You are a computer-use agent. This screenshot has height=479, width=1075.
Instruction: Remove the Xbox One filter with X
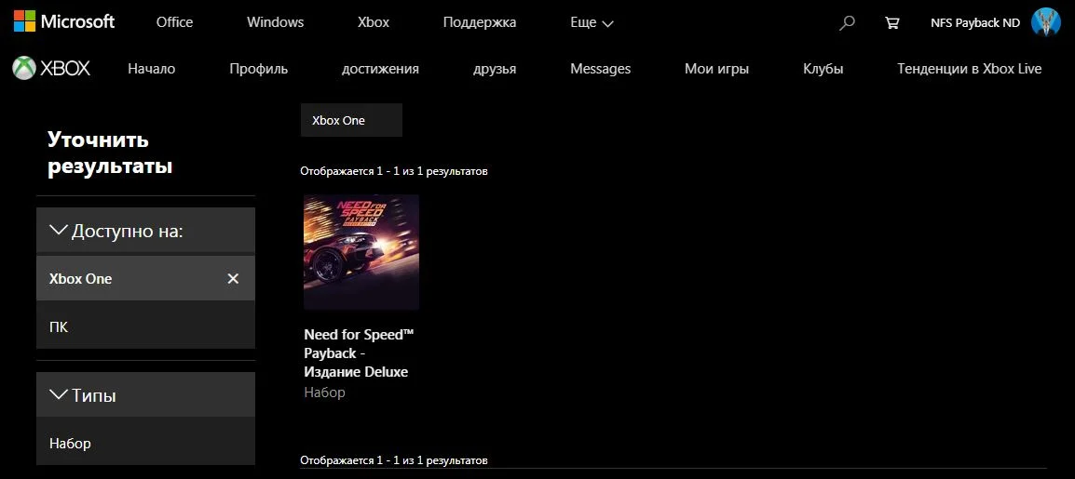(233, 278)
